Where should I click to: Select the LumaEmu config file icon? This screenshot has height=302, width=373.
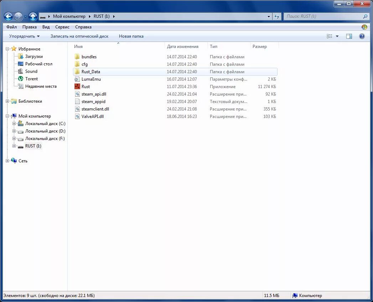tap(77, 79)
